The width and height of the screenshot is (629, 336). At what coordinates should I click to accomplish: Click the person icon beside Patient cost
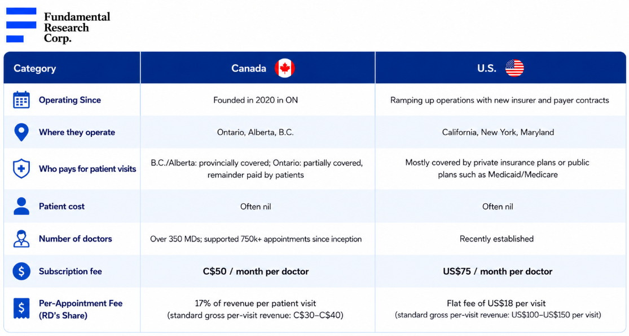[x=21, y=207]
